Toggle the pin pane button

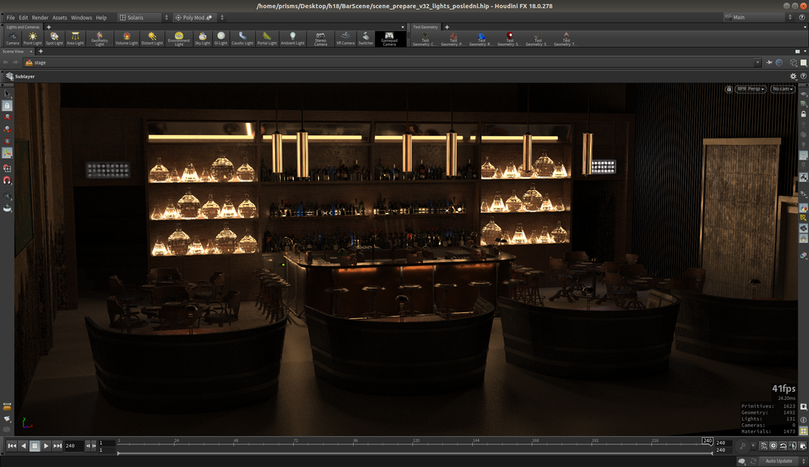[x=769, y=62]
